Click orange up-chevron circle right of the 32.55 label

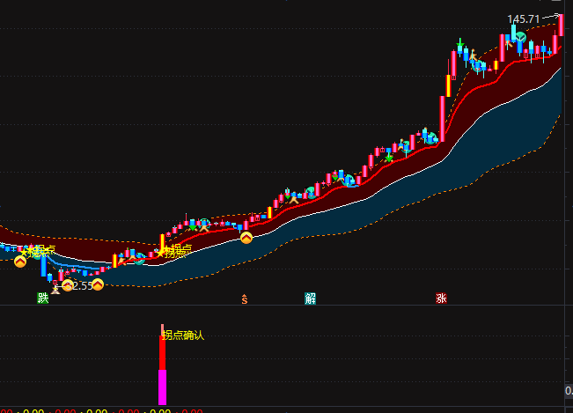(98, 284)
